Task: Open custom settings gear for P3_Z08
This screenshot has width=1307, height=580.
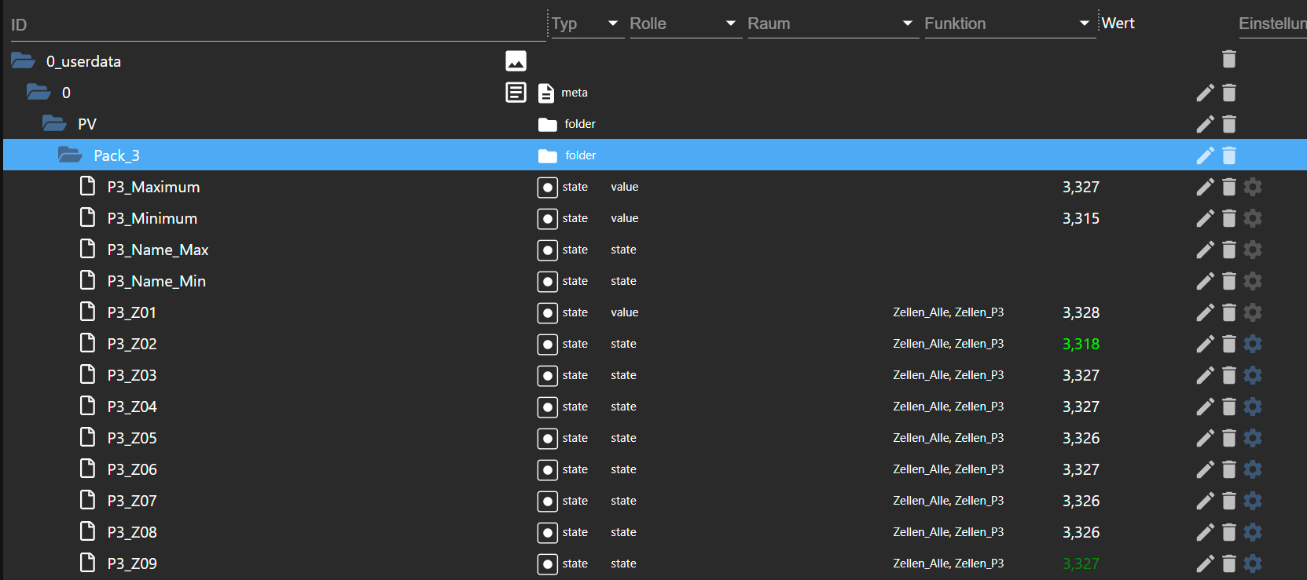Action: 1253,532
